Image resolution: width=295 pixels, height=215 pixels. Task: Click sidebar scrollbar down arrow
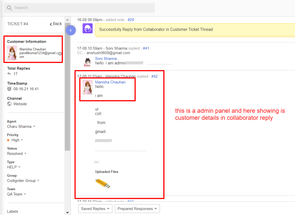[67, 213]
